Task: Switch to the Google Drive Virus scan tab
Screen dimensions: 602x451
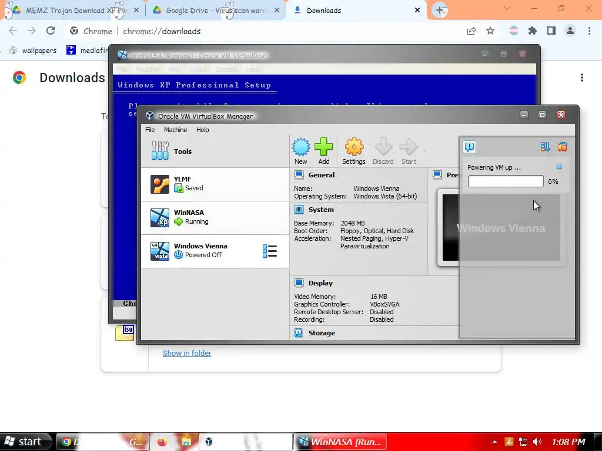Action: (216, 11)
